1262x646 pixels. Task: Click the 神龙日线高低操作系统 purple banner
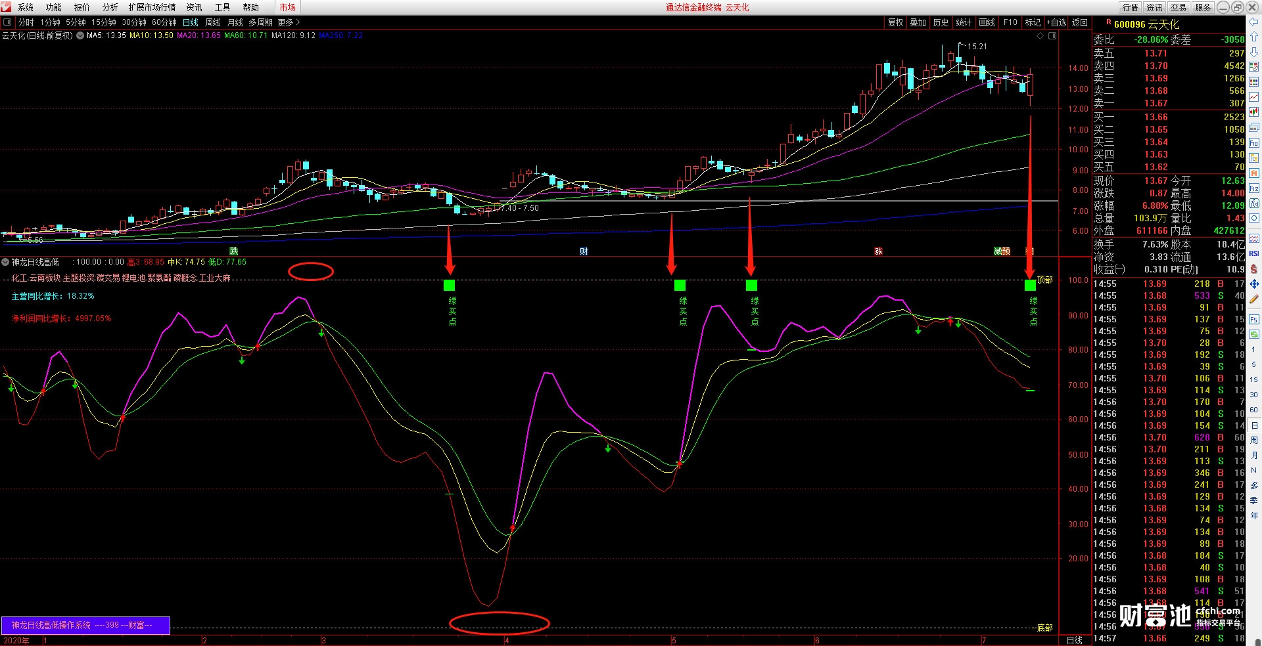tap(85, 625)
